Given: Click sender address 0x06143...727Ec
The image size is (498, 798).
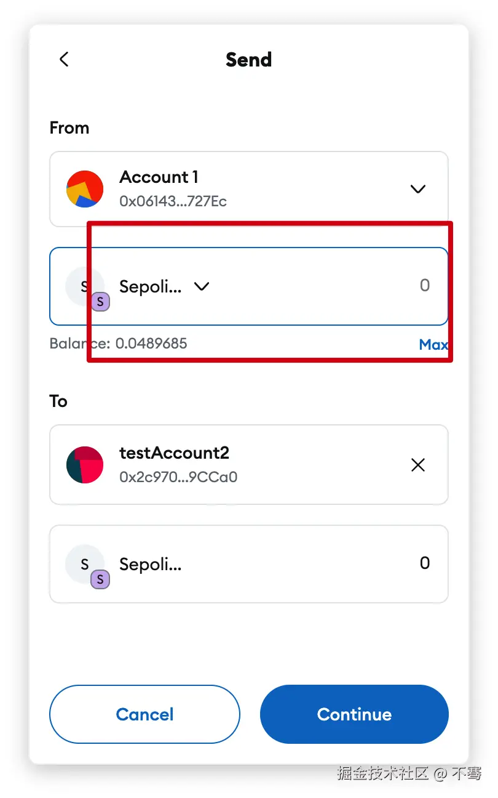Looking at the screenshot, I should [173, 201].
